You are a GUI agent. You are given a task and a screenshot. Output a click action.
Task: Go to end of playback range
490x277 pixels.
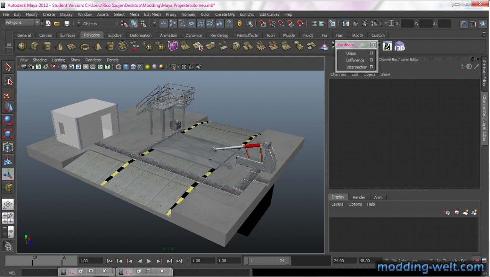coord(179,261)
